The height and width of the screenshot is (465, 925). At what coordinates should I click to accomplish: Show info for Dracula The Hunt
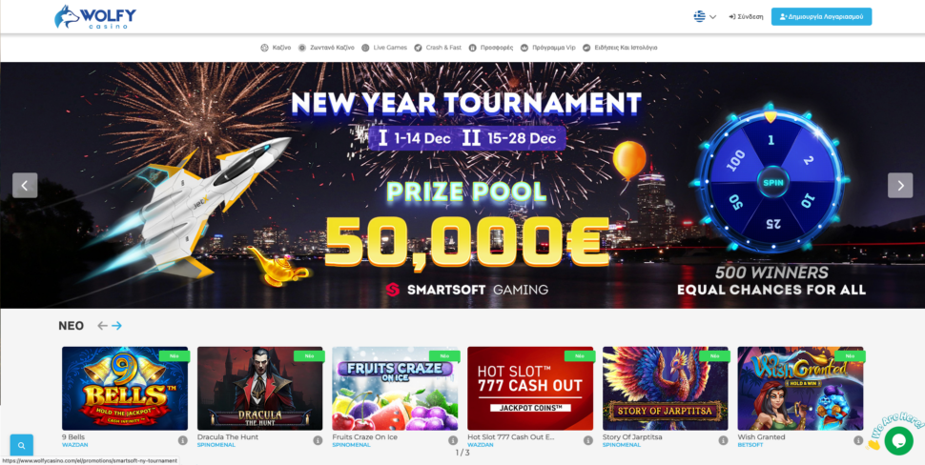pos(318,440)
